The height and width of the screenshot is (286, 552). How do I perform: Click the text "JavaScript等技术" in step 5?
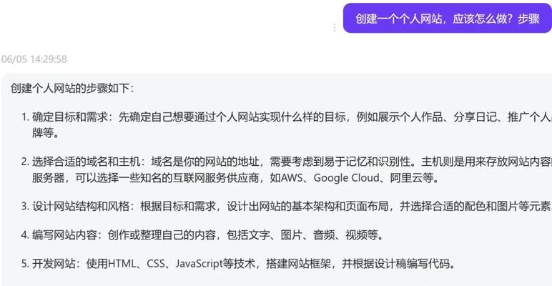[x=215, y=263]
